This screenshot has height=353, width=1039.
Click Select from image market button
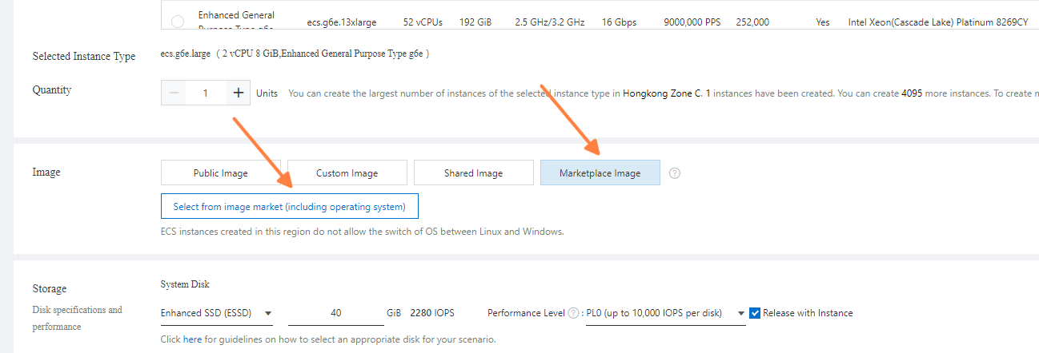(289, 206)
